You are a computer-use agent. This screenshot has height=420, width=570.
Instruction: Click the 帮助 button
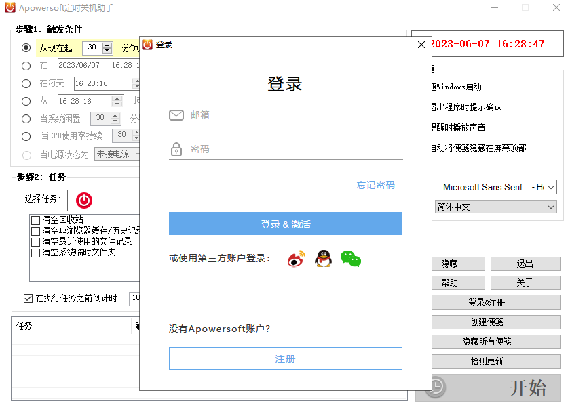tap(458, 282)
